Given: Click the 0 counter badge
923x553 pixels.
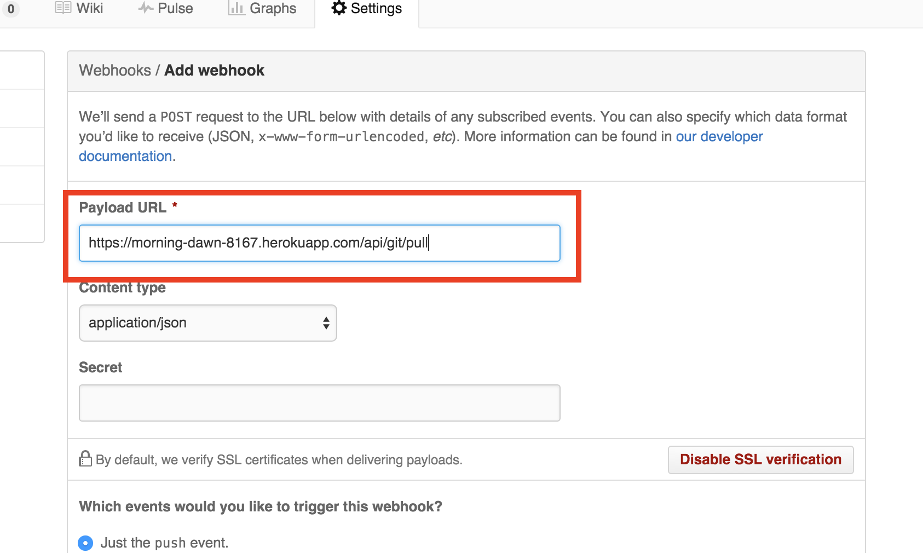Looking at the screenshot, I should (x=11, y=9).
